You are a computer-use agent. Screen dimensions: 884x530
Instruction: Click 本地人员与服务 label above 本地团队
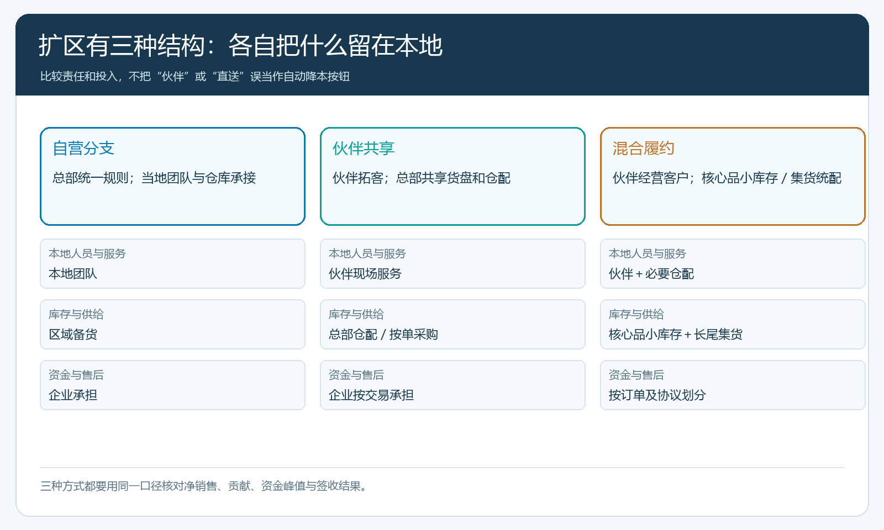[87, 253]
